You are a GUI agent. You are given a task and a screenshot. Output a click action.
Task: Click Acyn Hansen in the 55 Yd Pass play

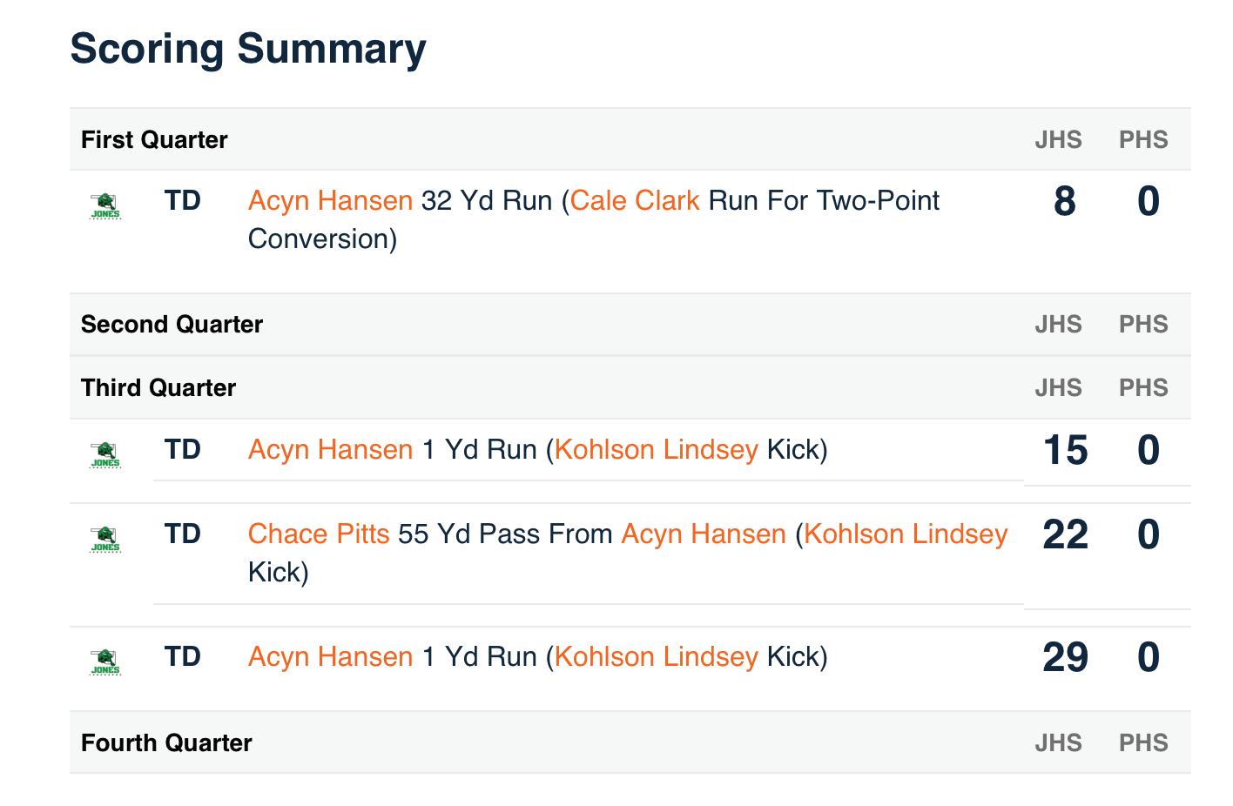703,534
